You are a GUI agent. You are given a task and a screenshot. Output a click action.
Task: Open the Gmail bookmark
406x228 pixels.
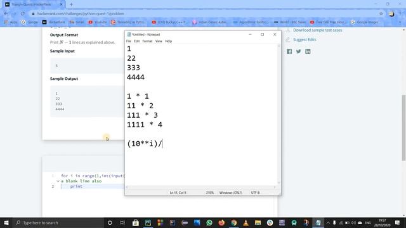(77, 22)
